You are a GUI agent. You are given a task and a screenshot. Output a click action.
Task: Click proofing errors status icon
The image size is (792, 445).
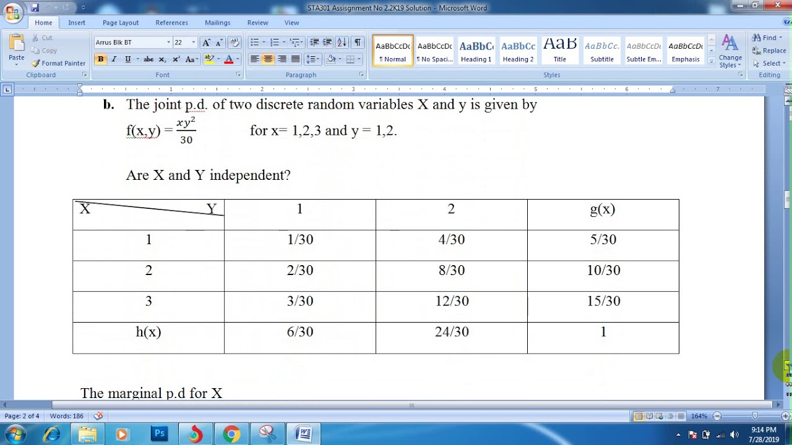[x=98, y=416]
